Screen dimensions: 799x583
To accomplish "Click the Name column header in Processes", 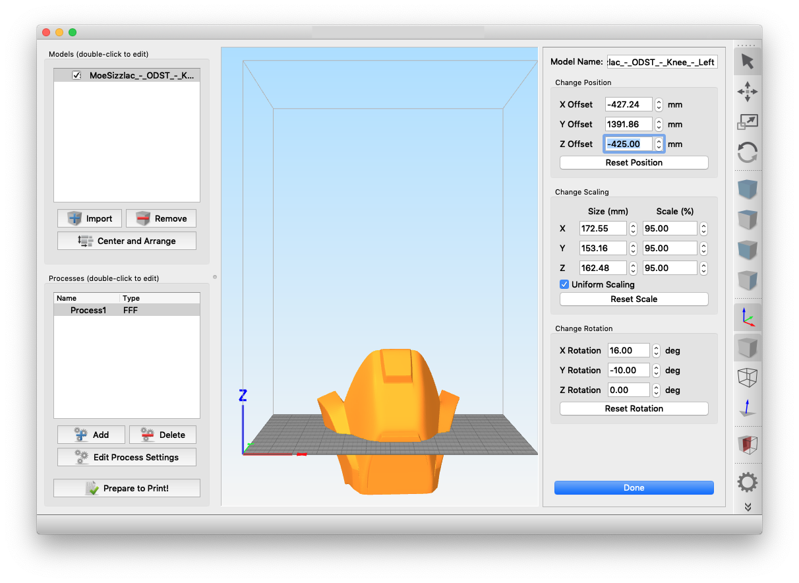I will pos(87,298).
